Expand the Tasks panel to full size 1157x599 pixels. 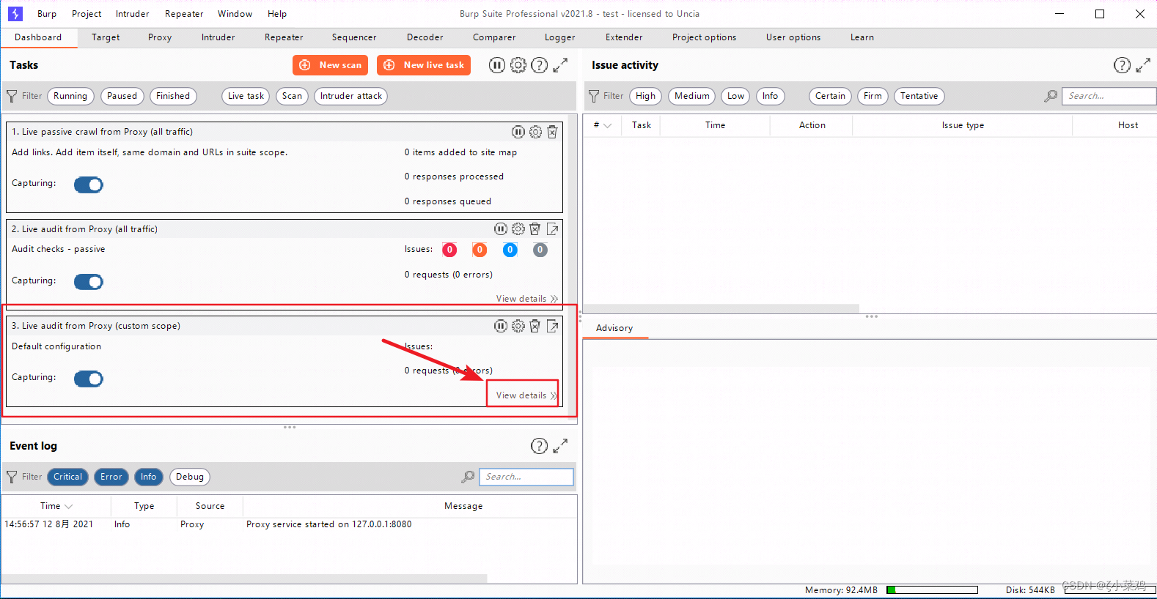pos(560,65)
